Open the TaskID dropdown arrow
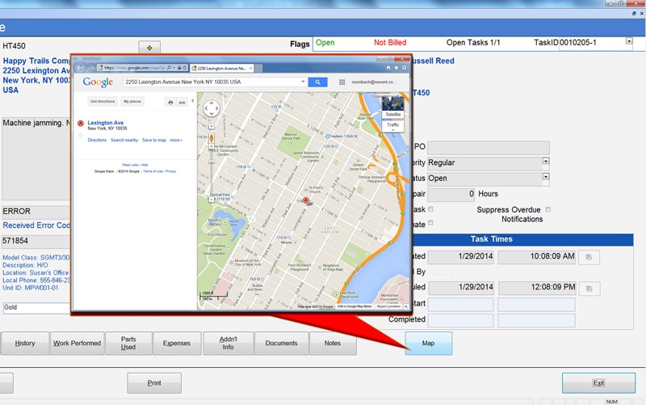 click(629, 41)
